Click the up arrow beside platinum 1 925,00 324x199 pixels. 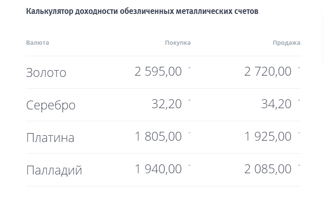pos(299,133)
